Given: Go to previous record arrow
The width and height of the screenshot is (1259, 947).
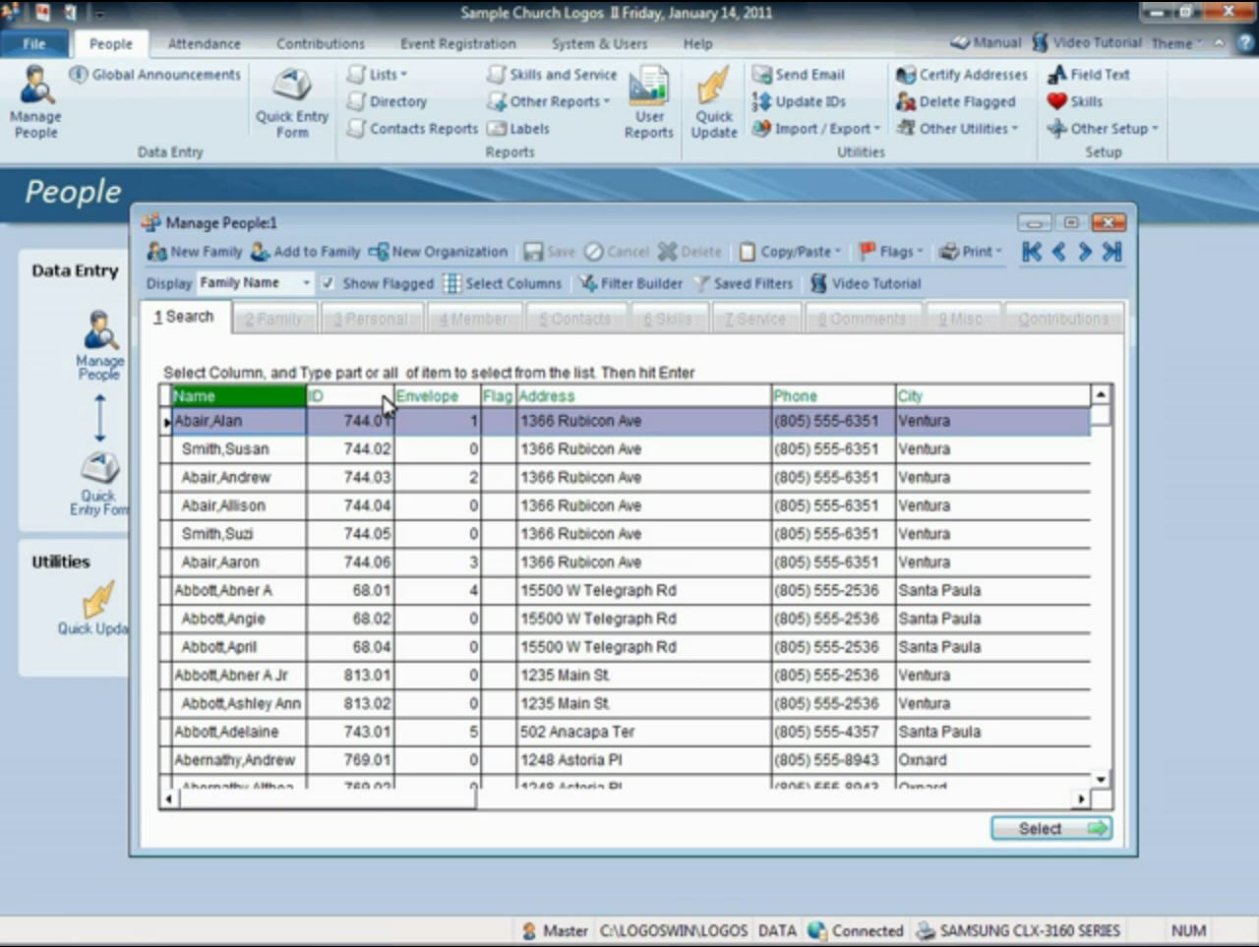Looking at the screenshot, I should (1058, 252).
